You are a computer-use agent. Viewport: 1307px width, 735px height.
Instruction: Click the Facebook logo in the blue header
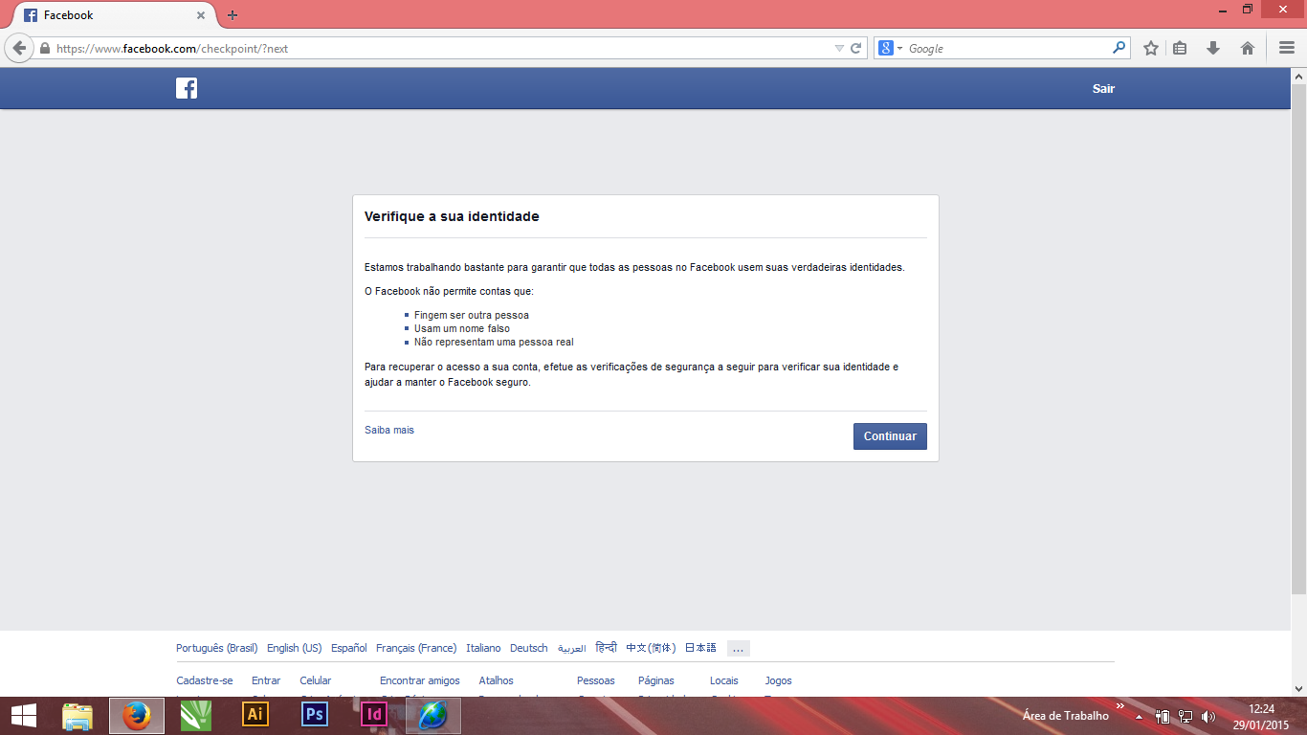tap(187, 88)
